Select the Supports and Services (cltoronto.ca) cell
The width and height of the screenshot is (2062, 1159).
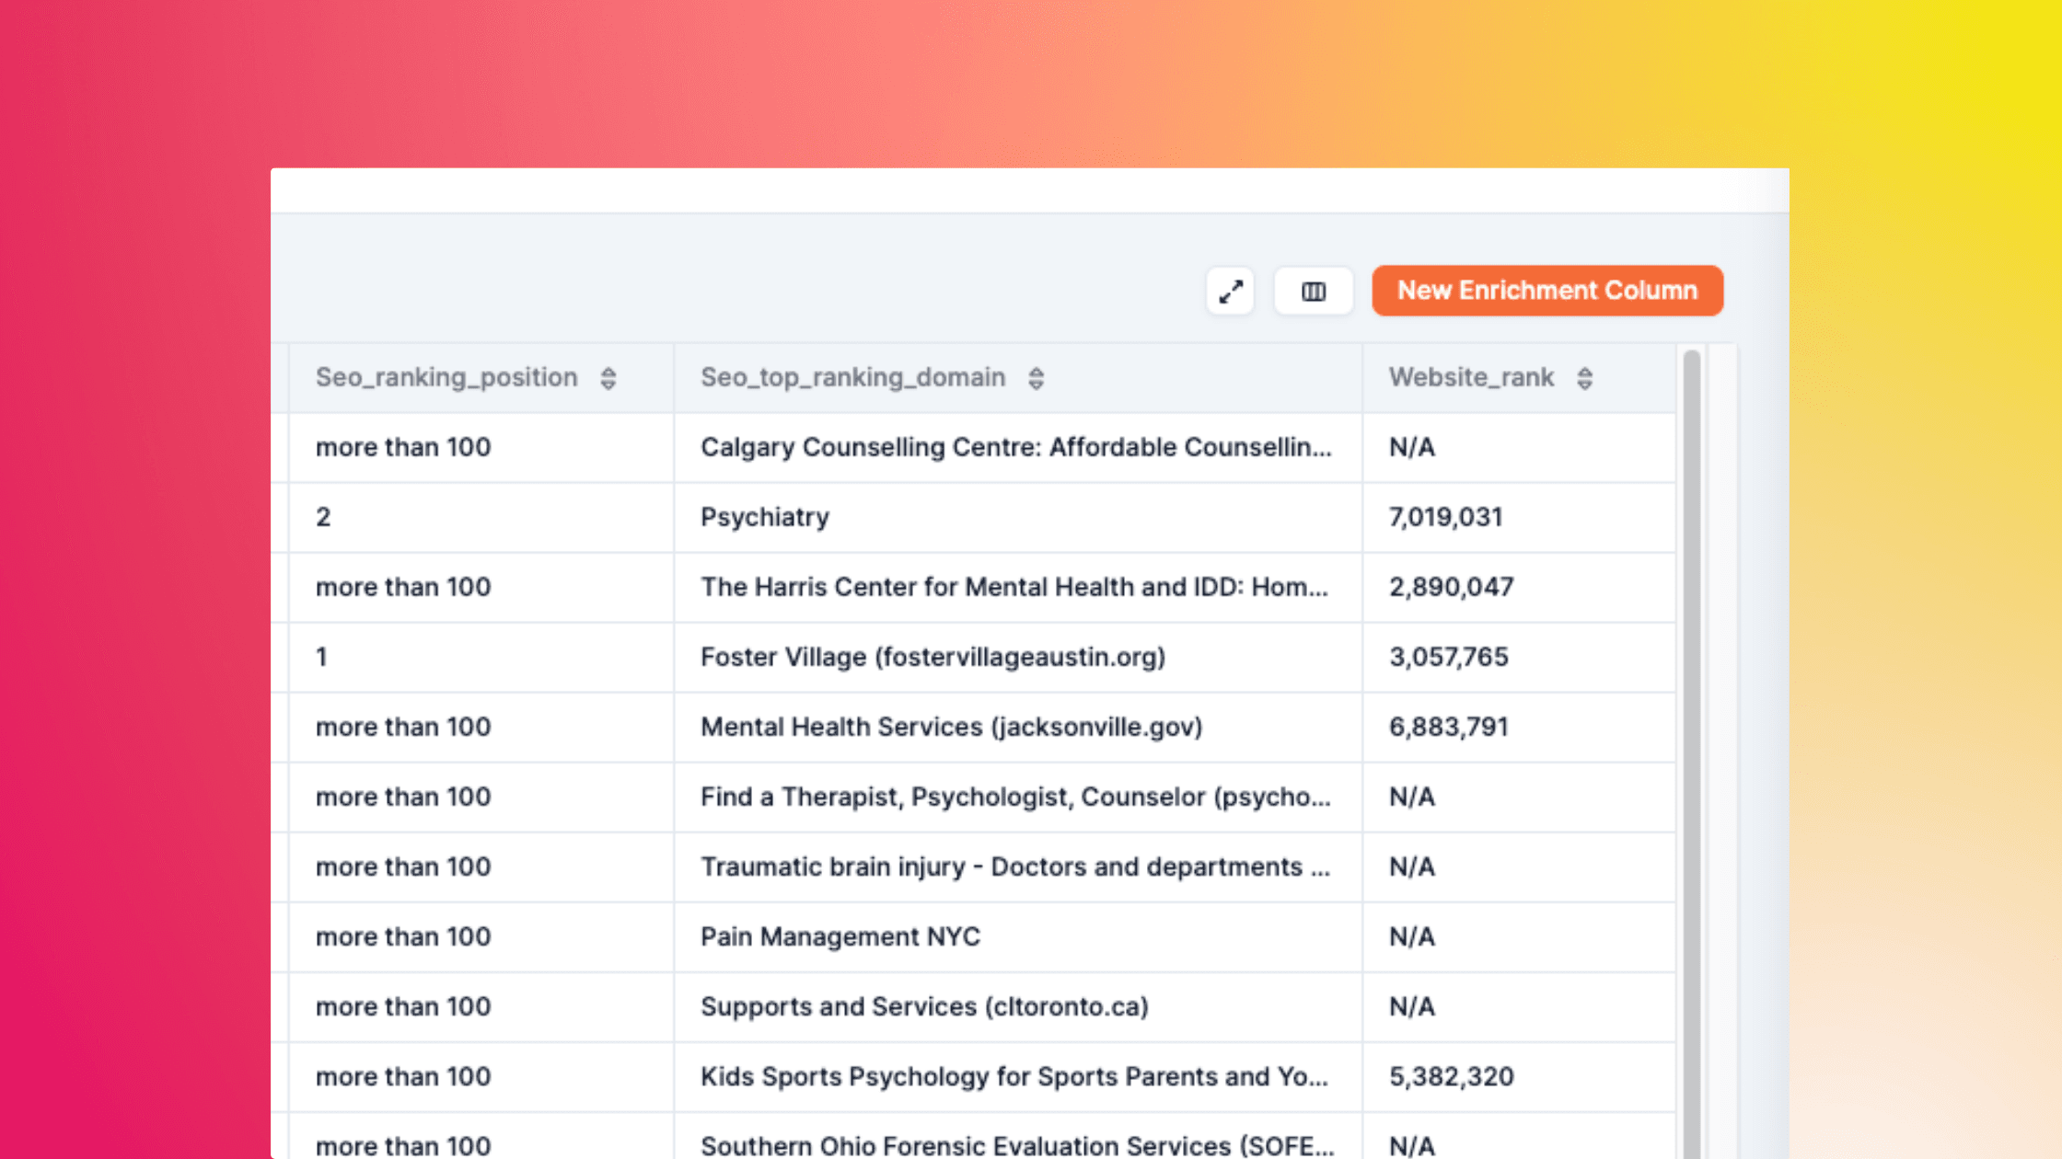(x=924, y=1006)
